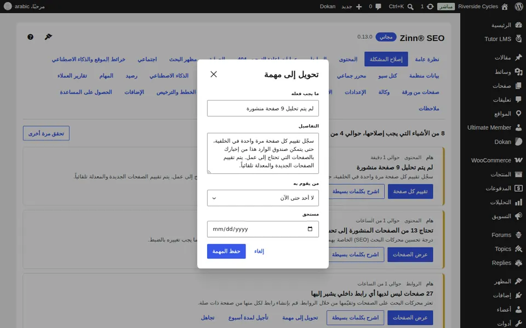This screenshot has width=526, height=328.
Task: Open المظهر appearance sidebar icon
Action: pyautogui.click(x=519, y=281)
